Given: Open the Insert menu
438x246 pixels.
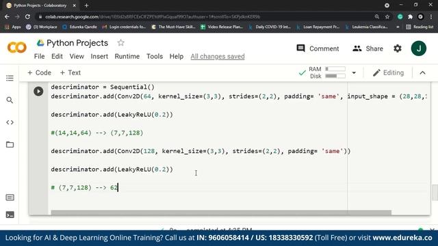Looking at the screenshot, I should point(99,56).
